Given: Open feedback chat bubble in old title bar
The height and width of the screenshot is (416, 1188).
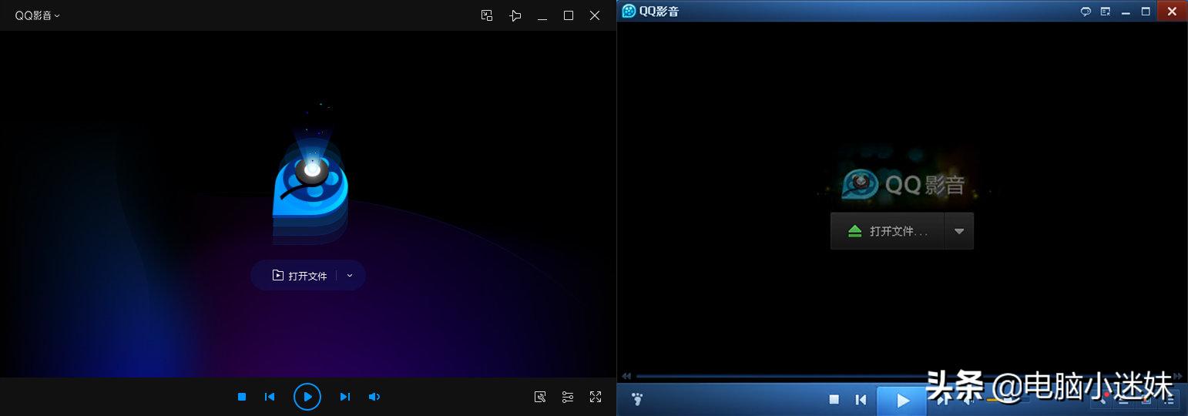Looking at the screenshot, I should coord(1086,12).
